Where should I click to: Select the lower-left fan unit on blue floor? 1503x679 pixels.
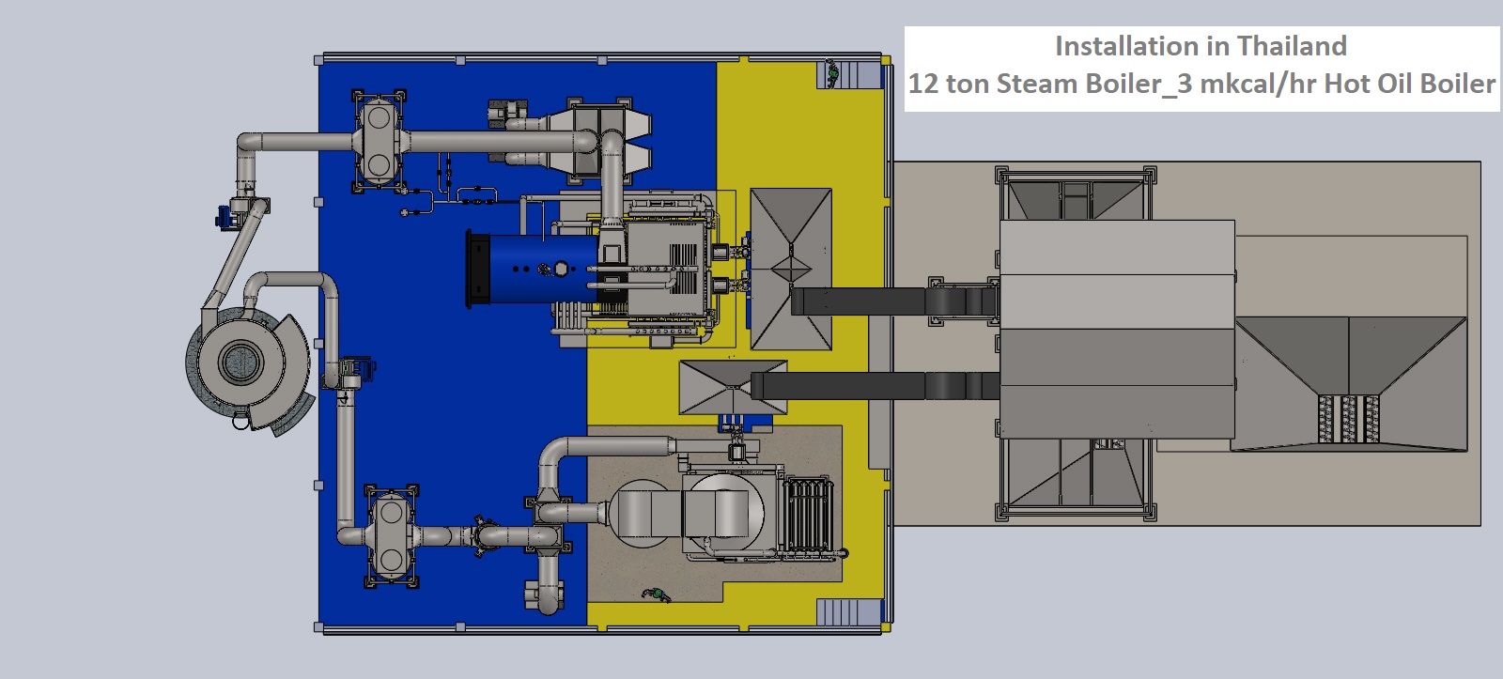click(x=389, y=537)
